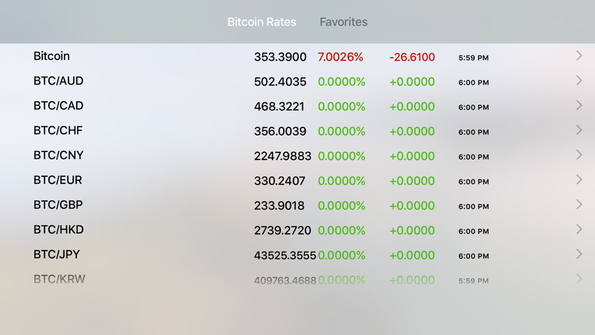Open the BTC/EUR row chevron arrow
The image size is (595, 335).
(579, 180)
